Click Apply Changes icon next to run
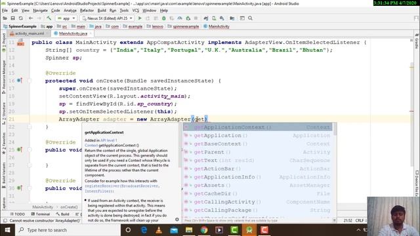The width and height of the screenshot is (420, 236). (x=148, y=18)
